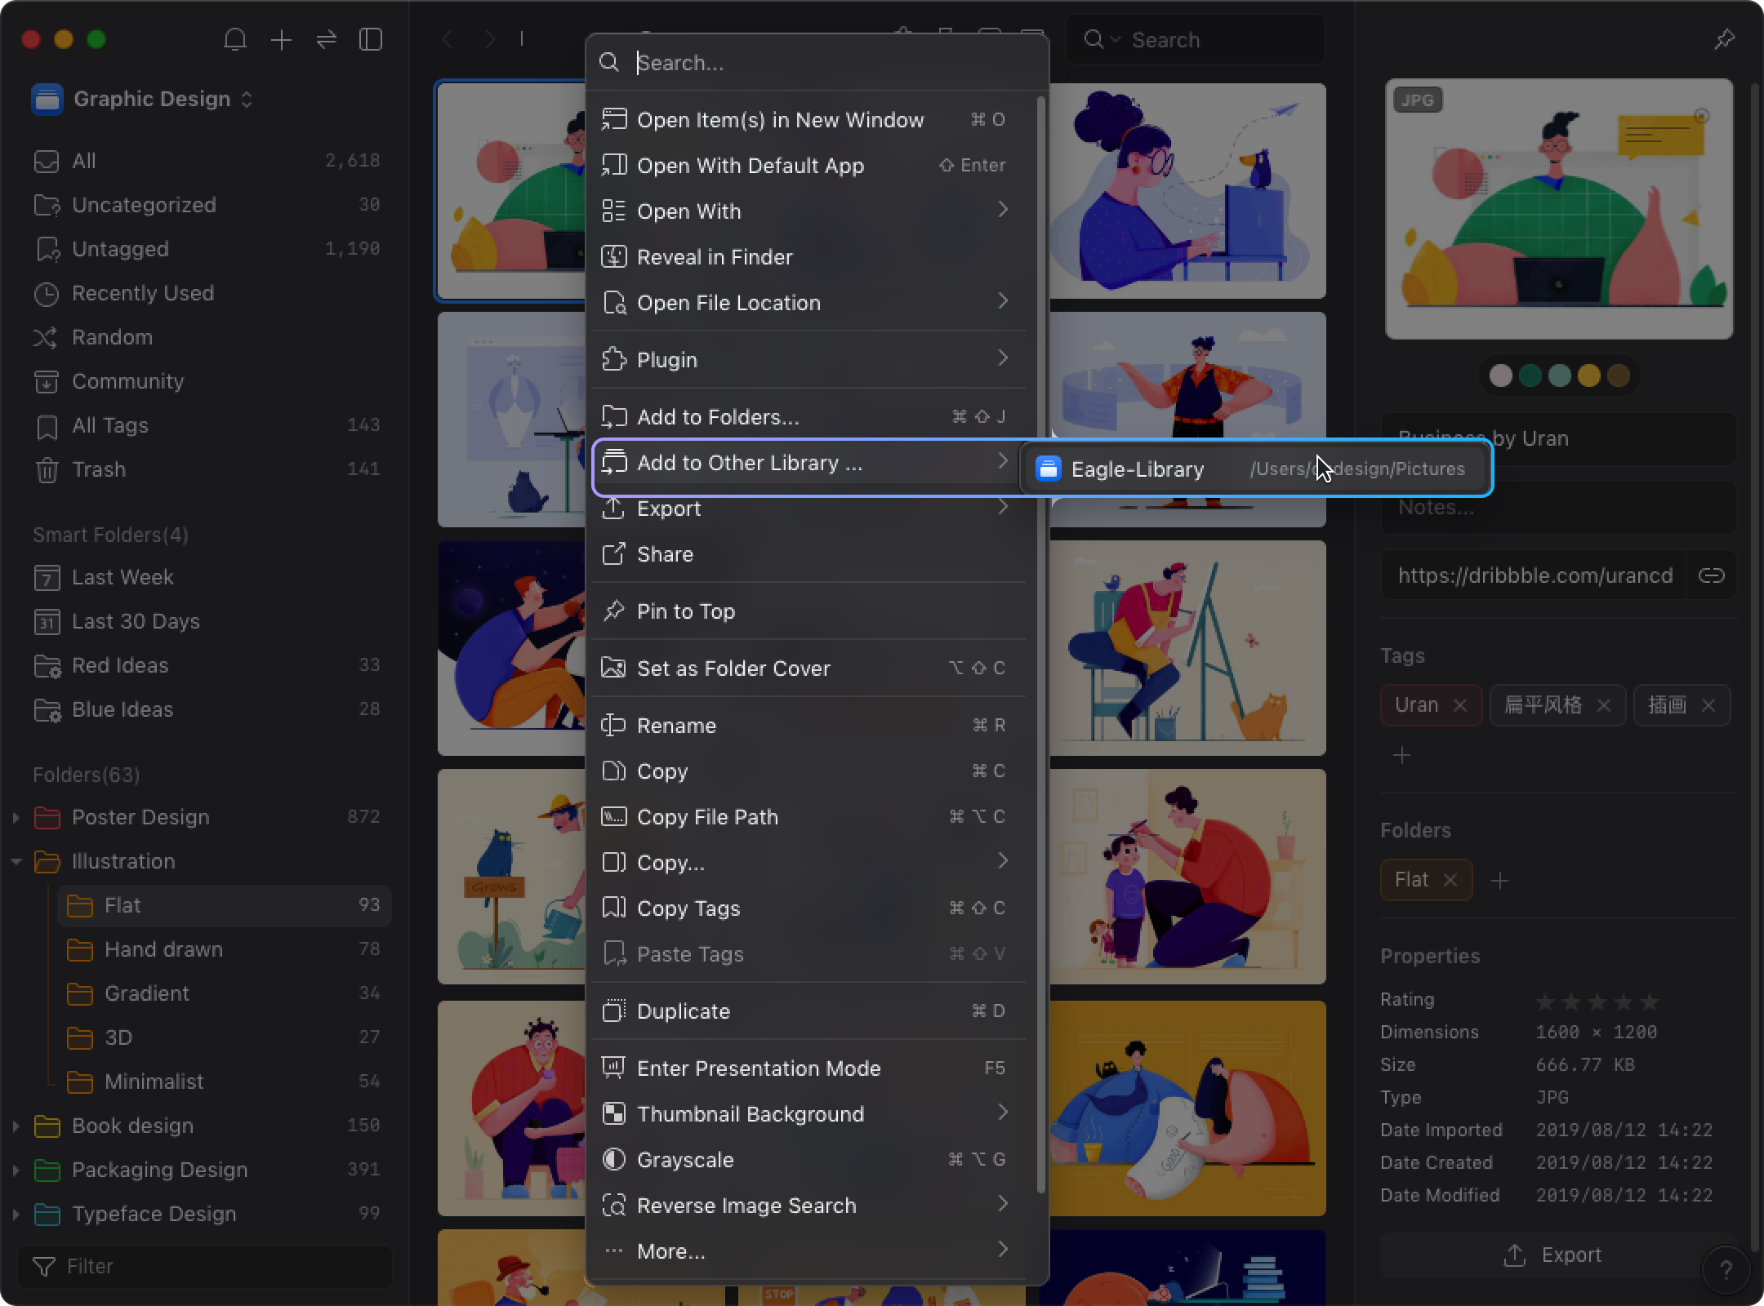1764x1306 pixels.
Task: Select the Notification bell icon
Action: (x=236, y=38)
